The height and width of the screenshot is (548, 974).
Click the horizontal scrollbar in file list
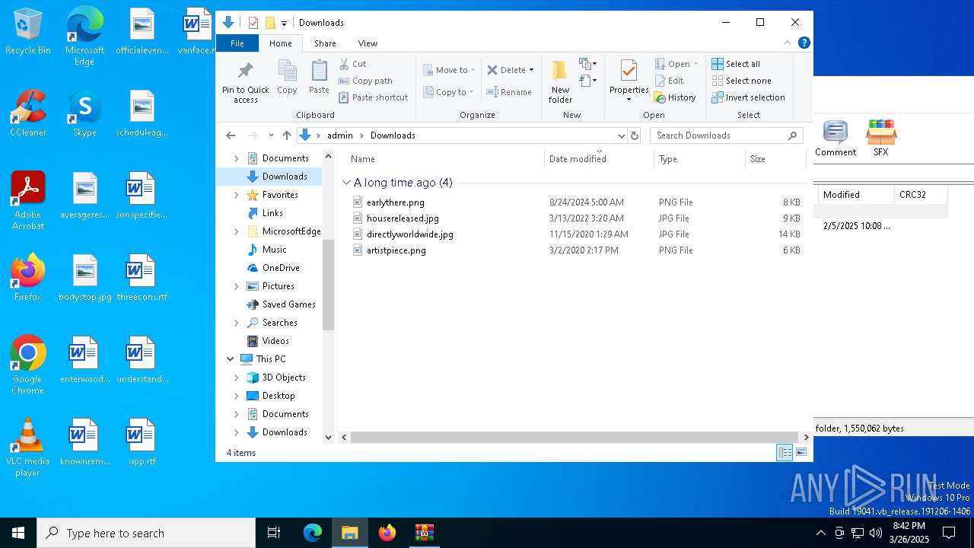pyautogui.click(x=575, y=438)
